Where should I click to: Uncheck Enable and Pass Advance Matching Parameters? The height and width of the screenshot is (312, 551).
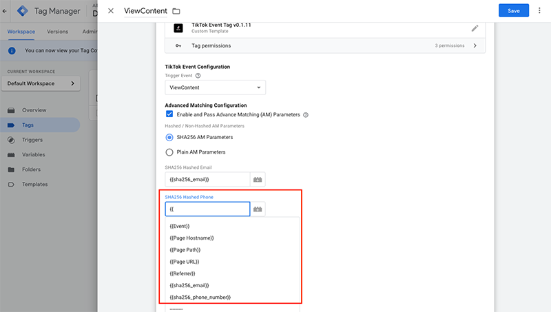[x=169, y=114]
